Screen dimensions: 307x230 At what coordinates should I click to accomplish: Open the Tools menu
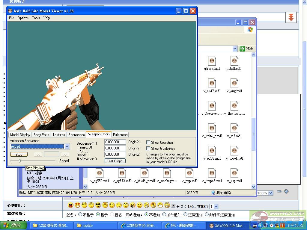click(36, 18)
